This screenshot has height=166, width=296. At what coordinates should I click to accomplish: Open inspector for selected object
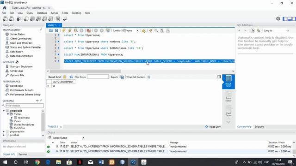tap(18, 19)
